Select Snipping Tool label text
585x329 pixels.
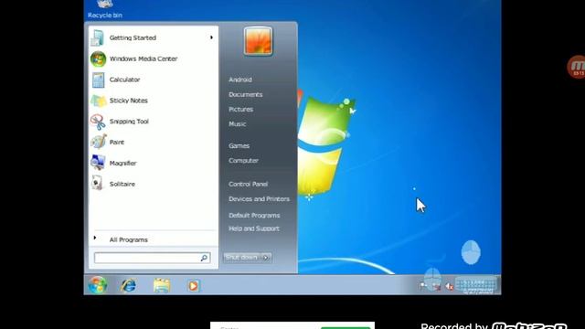129,122
